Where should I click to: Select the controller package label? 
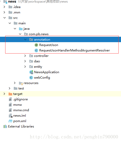point(41,56)
